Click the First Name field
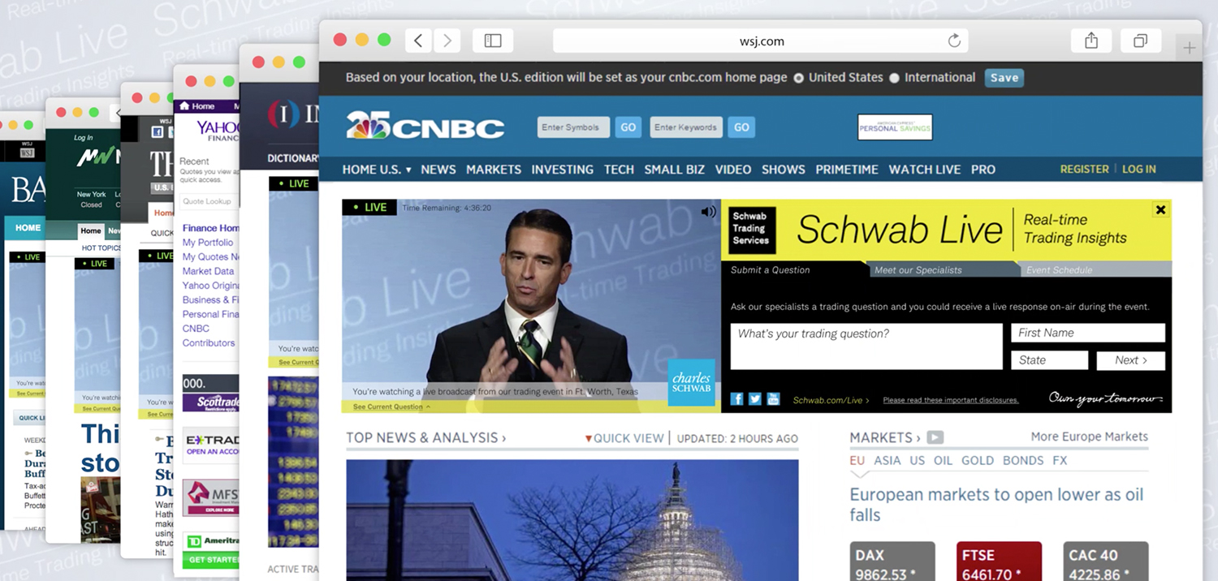Image resolution: width=1218 pixels, height=581 pixels. (x=1088, y=333)
